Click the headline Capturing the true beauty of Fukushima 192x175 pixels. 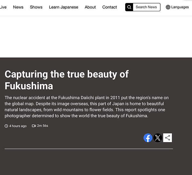67,80
